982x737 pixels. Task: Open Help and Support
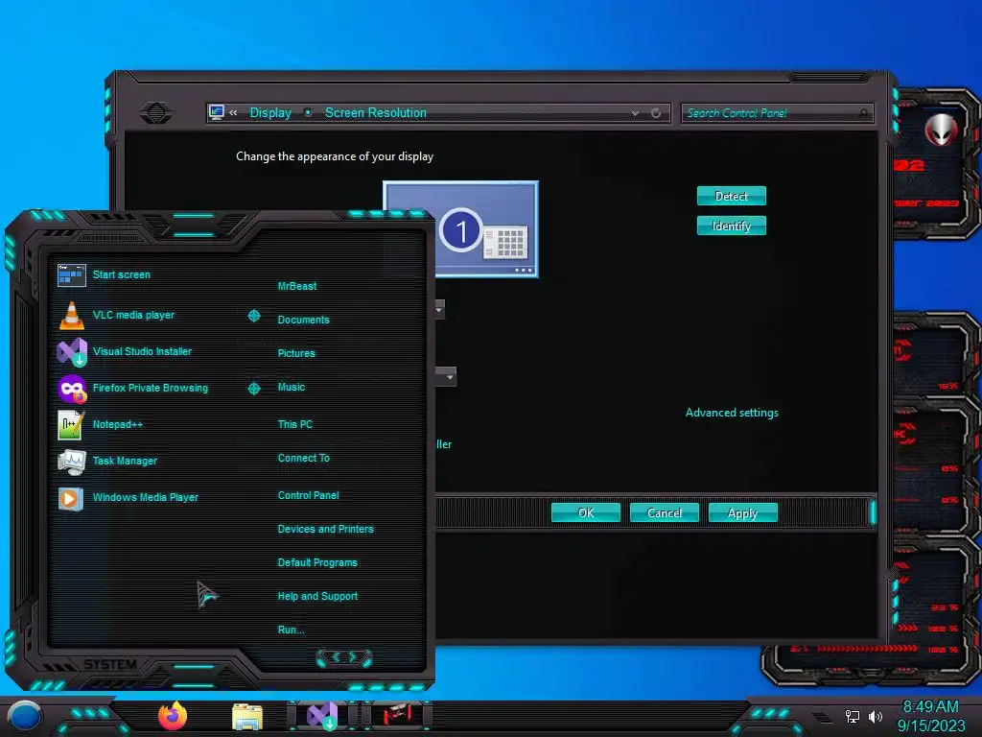click(317, 596)
